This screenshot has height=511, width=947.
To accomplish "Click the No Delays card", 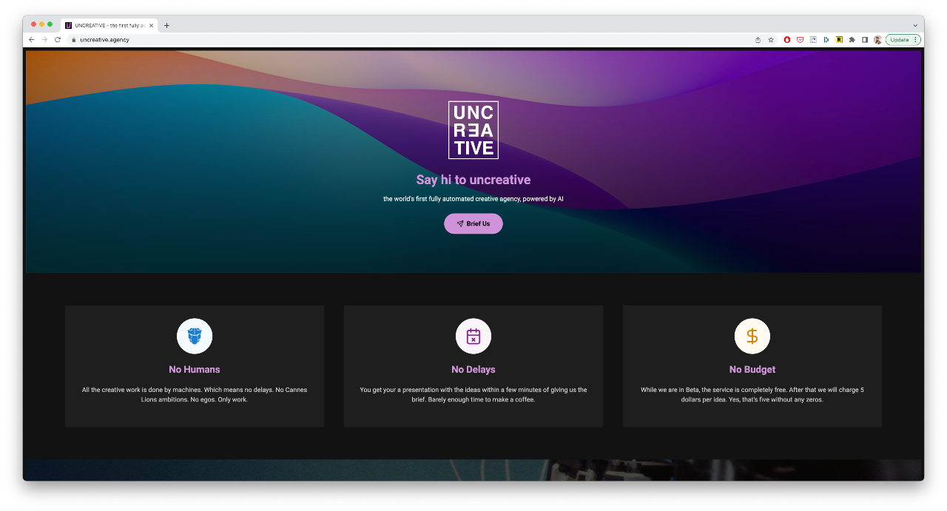I will [x=473, y=366].
